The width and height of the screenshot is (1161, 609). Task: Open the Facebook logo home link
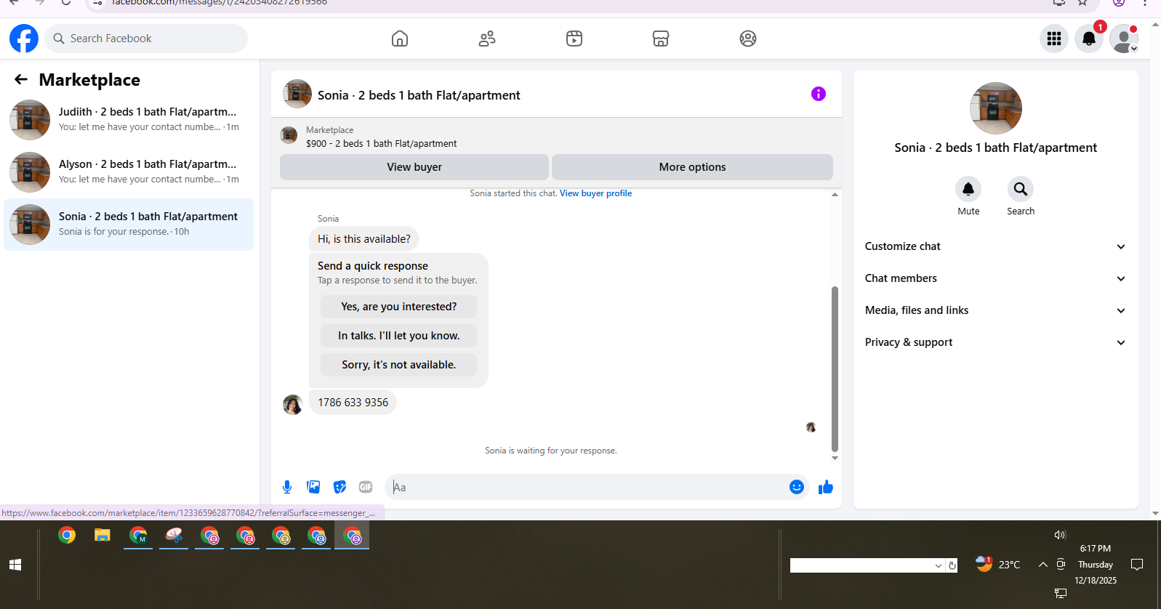[x=24, y=39]
